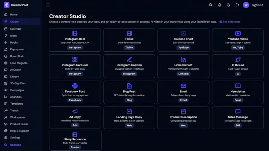Open Library in sidebar
269x151 pixels.
click(21, 77)
